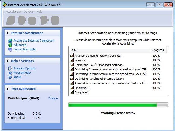
Task: Select Optimizing communication speed with your ISP text
Action: point(110,69)
